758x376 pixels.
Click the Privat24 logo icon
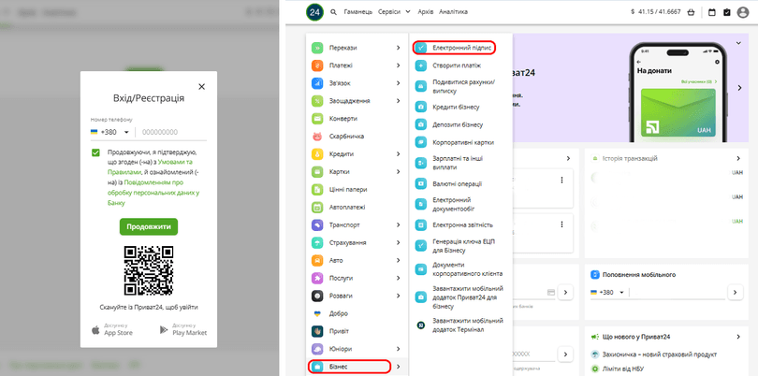coord(315,12)
